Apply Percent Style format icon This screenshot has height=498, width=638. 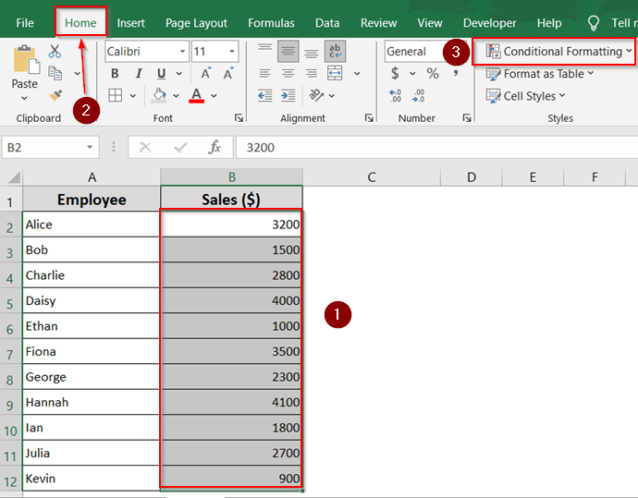pyautogui.click(x=433, y=73)
